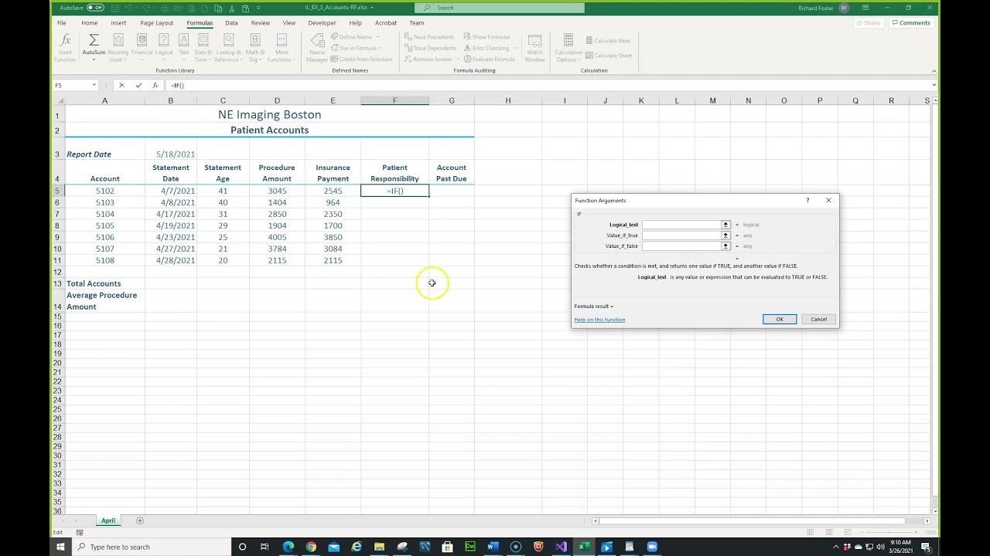This screenshot has width=990, height=556.
Task: Click the Value_if_true range selector icon
Action: click(725, 236)
